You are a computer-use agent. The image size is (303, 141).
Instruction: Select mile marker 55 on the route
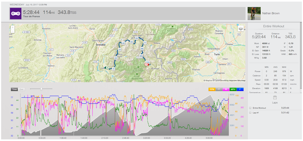[x=132, y=42]
